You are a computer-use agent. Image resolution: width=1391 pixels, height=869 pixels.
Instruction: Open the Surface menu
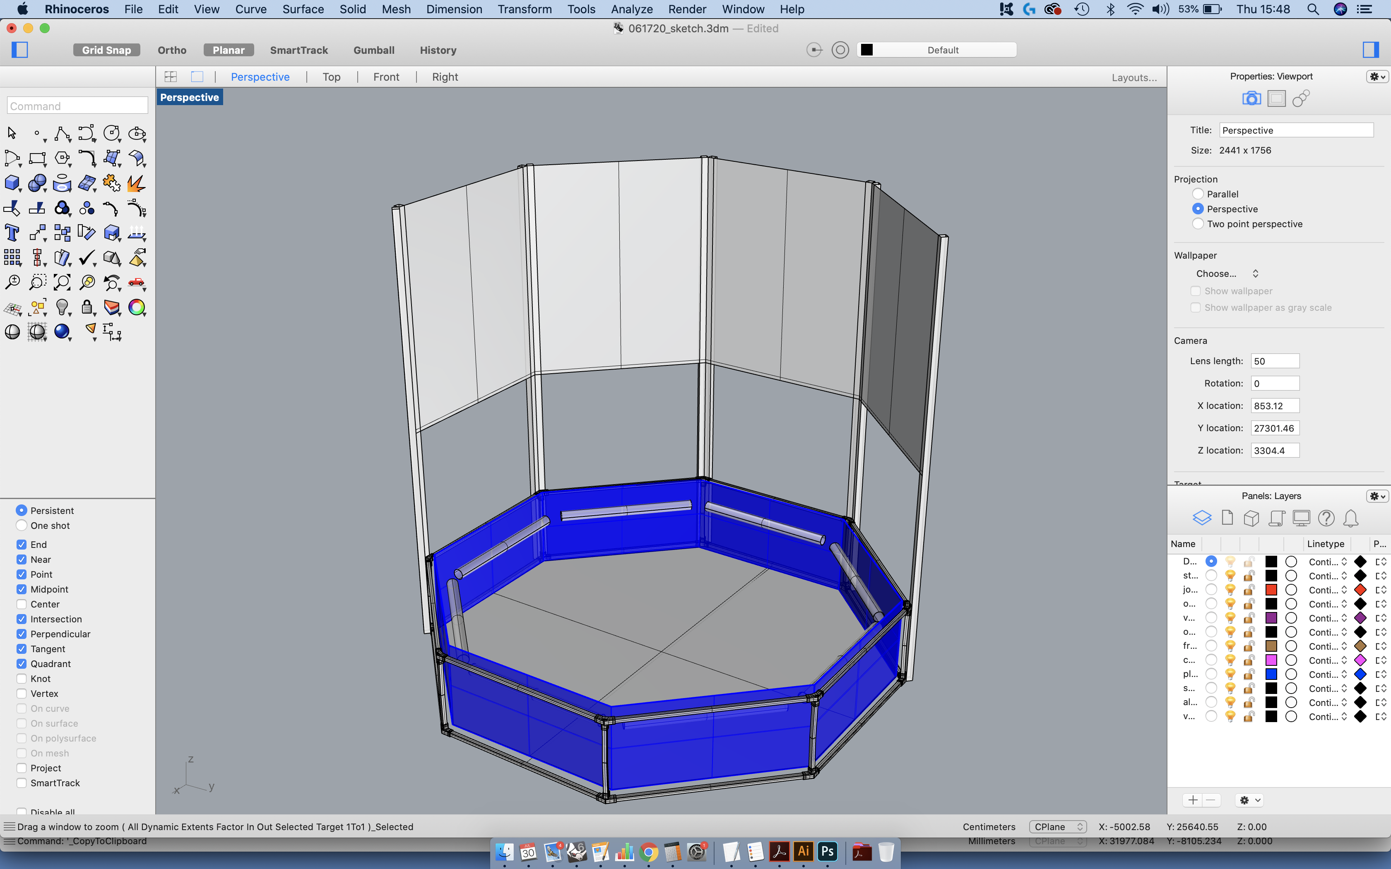tap(303, 9)
